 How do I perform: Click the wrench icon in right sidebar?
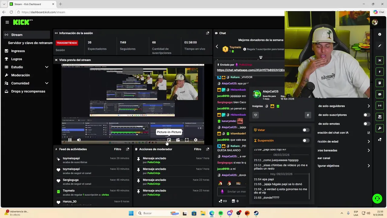click(x=380, y=128)
